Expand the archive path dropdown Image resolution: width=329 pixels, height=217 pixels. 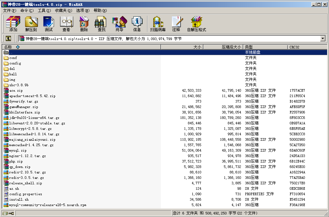tap(323, 38)
